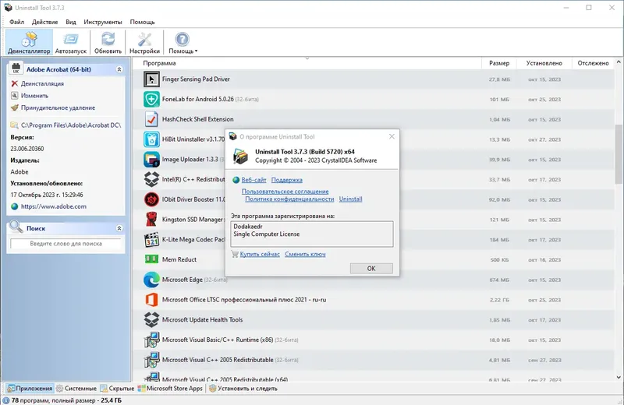
Task: Click Установить и следить button
Action: click(x=243, y=389)
